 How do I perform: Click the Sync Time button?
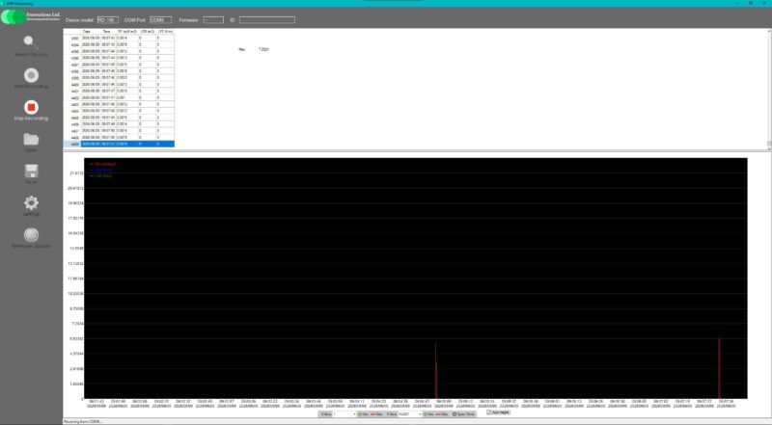pos(463,414)
